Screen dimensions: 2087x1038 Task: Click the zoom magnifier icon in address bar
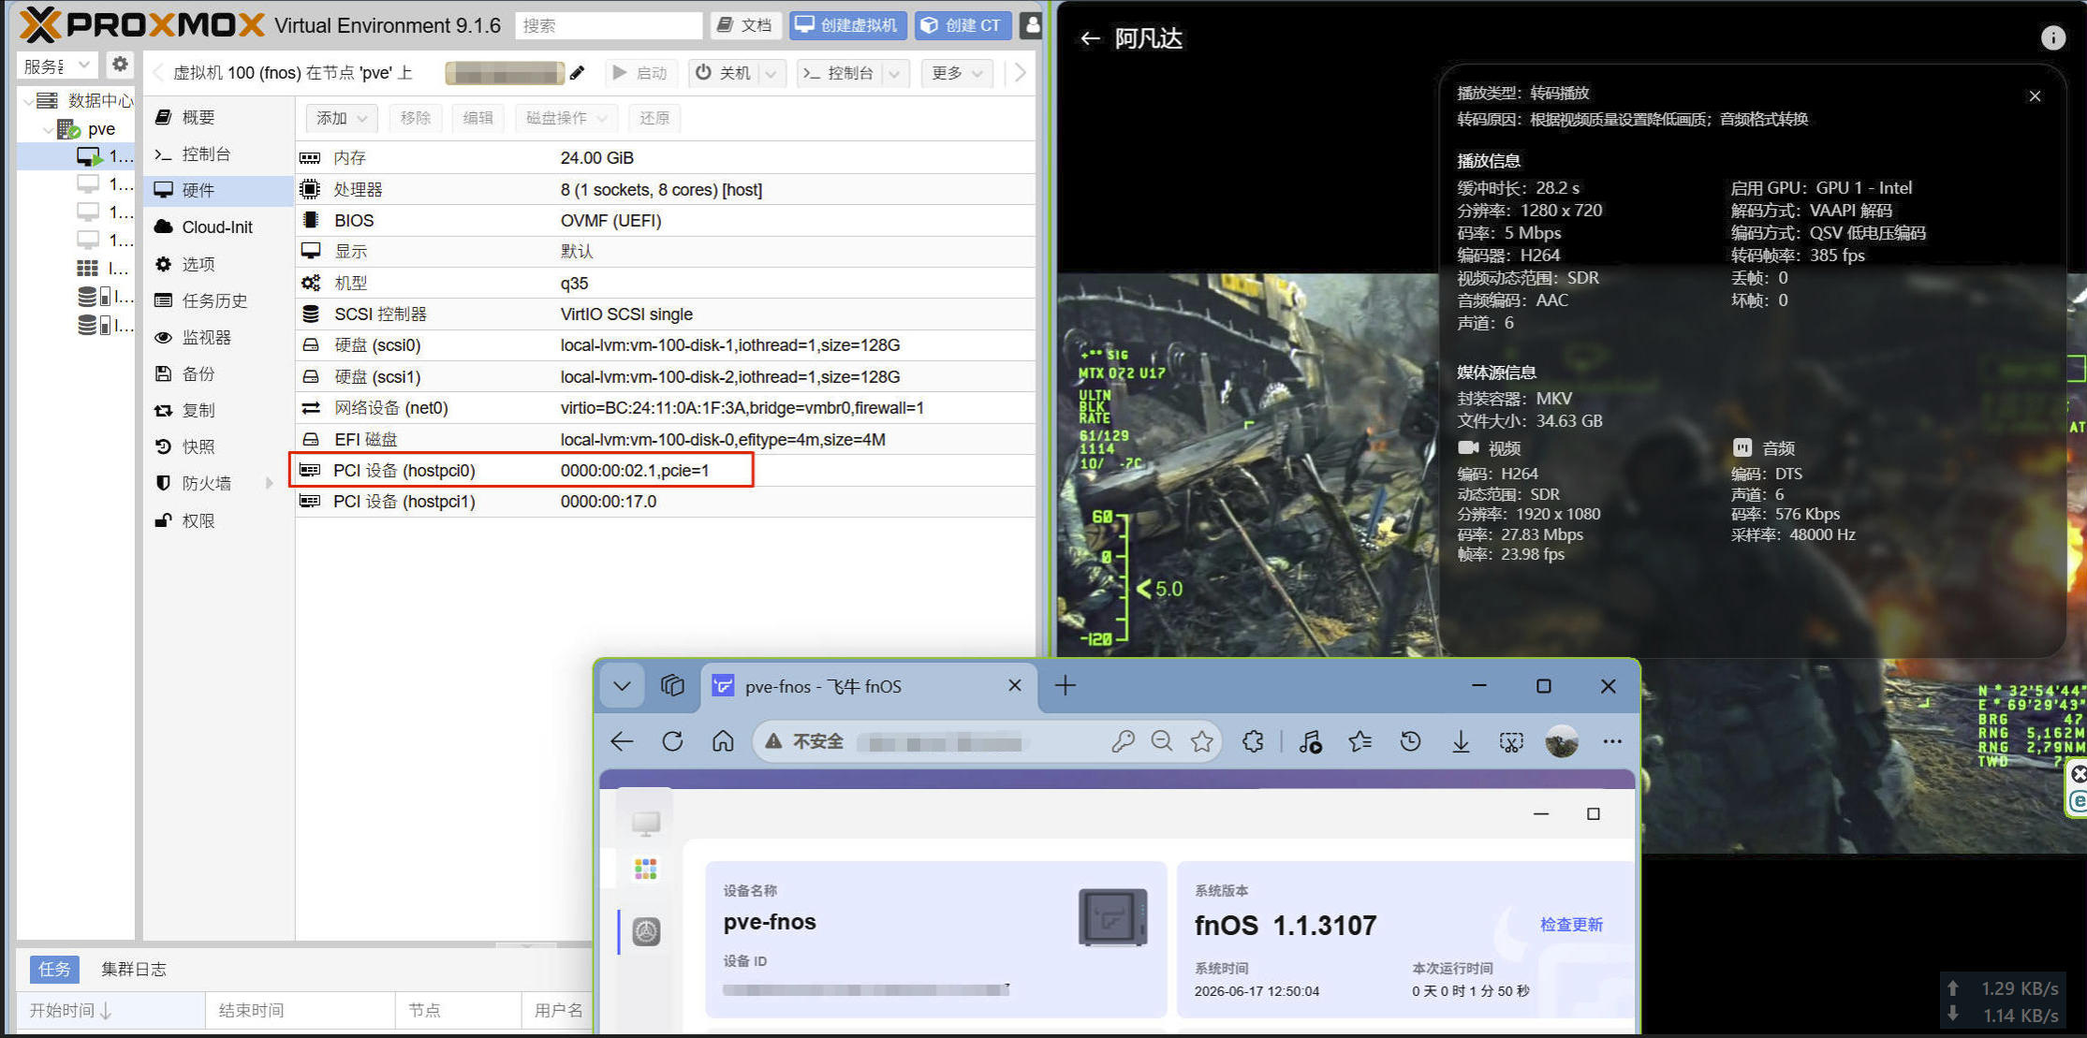pyautogui.click(x=1162, y=742)
